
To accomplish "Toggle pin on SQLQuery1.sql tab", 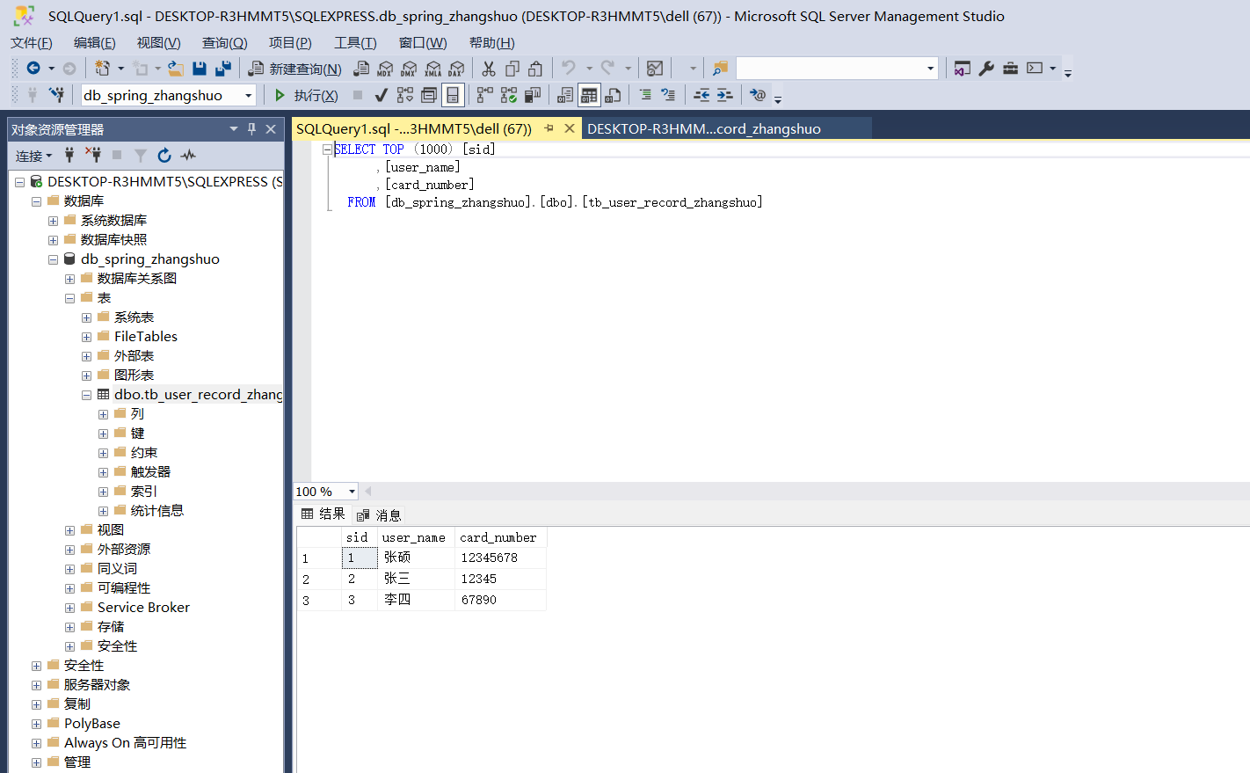I will pyautogui.click(x=549, y=128).
